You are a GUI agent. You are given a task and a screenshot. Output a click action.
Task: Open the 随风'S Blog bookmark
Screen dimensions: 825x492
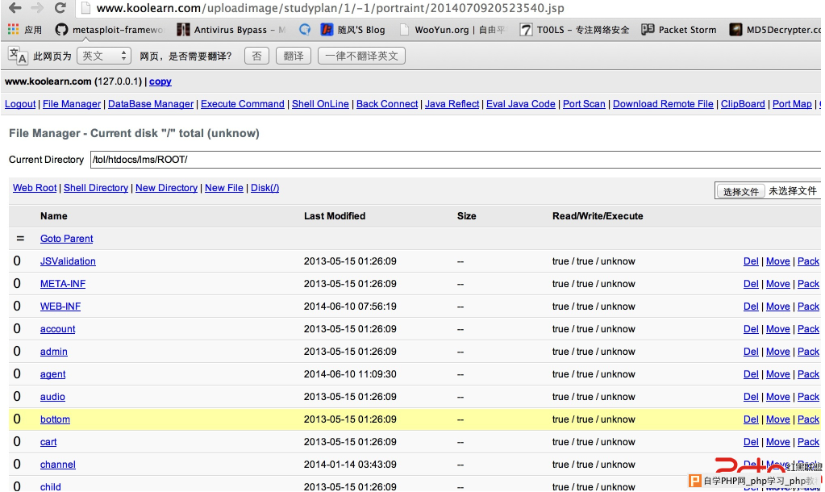[x=353, y=30]
